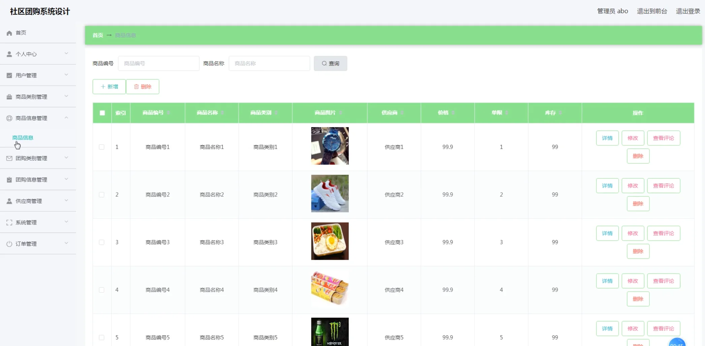Check the checkbox for row 商品编号3
This screenshot has width=705, height=346.
click(x=102, y=242)
